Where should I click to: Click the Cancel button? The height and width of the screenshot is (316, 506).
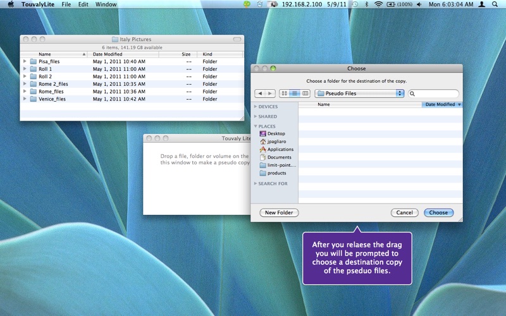point(405,212)
